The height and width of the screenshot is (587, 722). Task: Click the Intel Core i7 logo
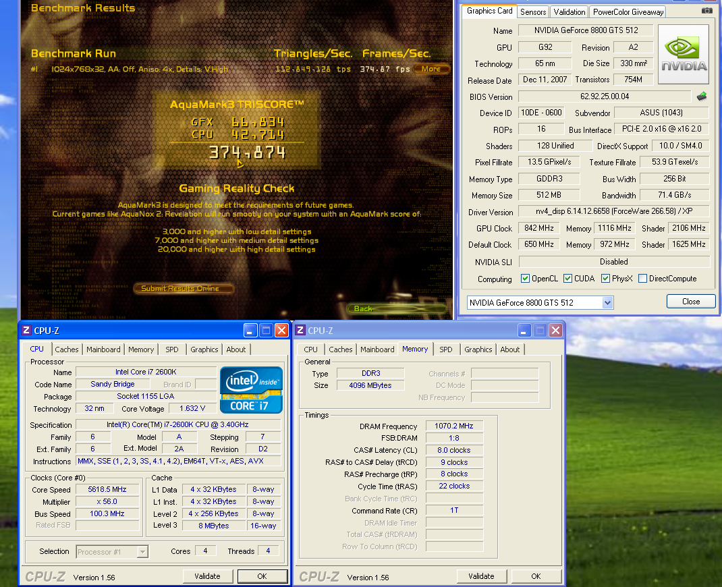coord(251,390)
